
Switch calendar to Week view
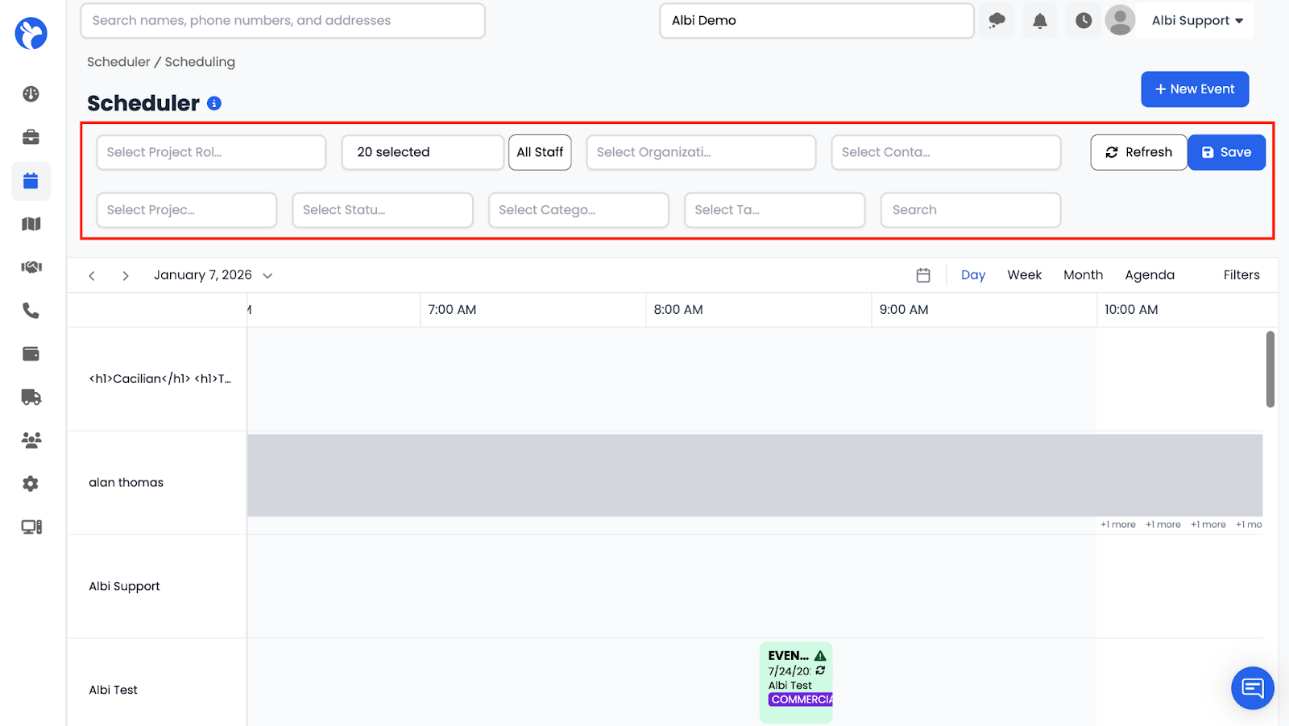pyautogui.click(x=1024, y=274)
